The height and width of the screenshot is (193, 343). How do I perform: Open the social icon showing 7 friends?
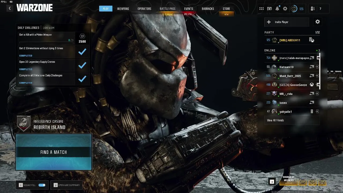(x=313, y=9)
